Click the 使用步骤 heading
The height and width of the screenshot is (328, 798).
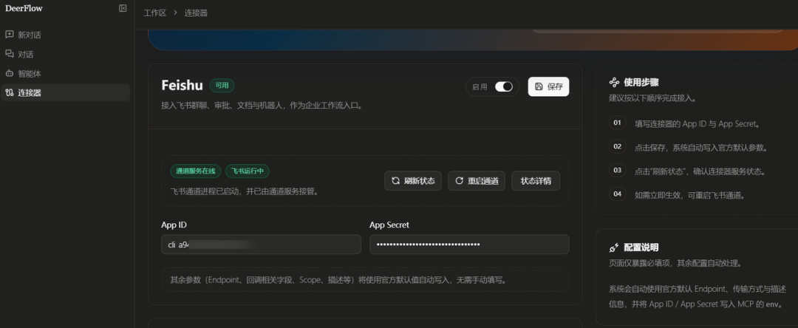point(641,83)
